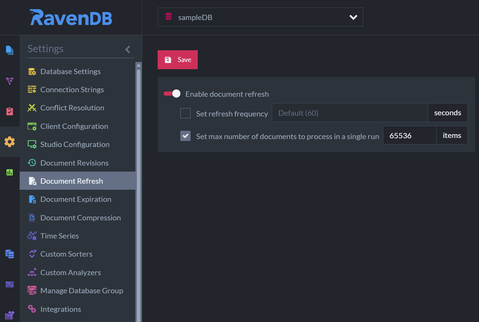Click the RavenDB logo
This screenshot has height=322, width=479.
[x=71, y=17]
